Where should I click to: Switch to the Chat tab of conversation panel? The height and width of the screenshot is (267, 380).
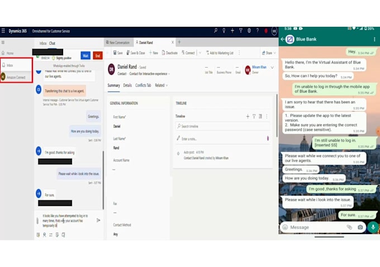(52, 44)
